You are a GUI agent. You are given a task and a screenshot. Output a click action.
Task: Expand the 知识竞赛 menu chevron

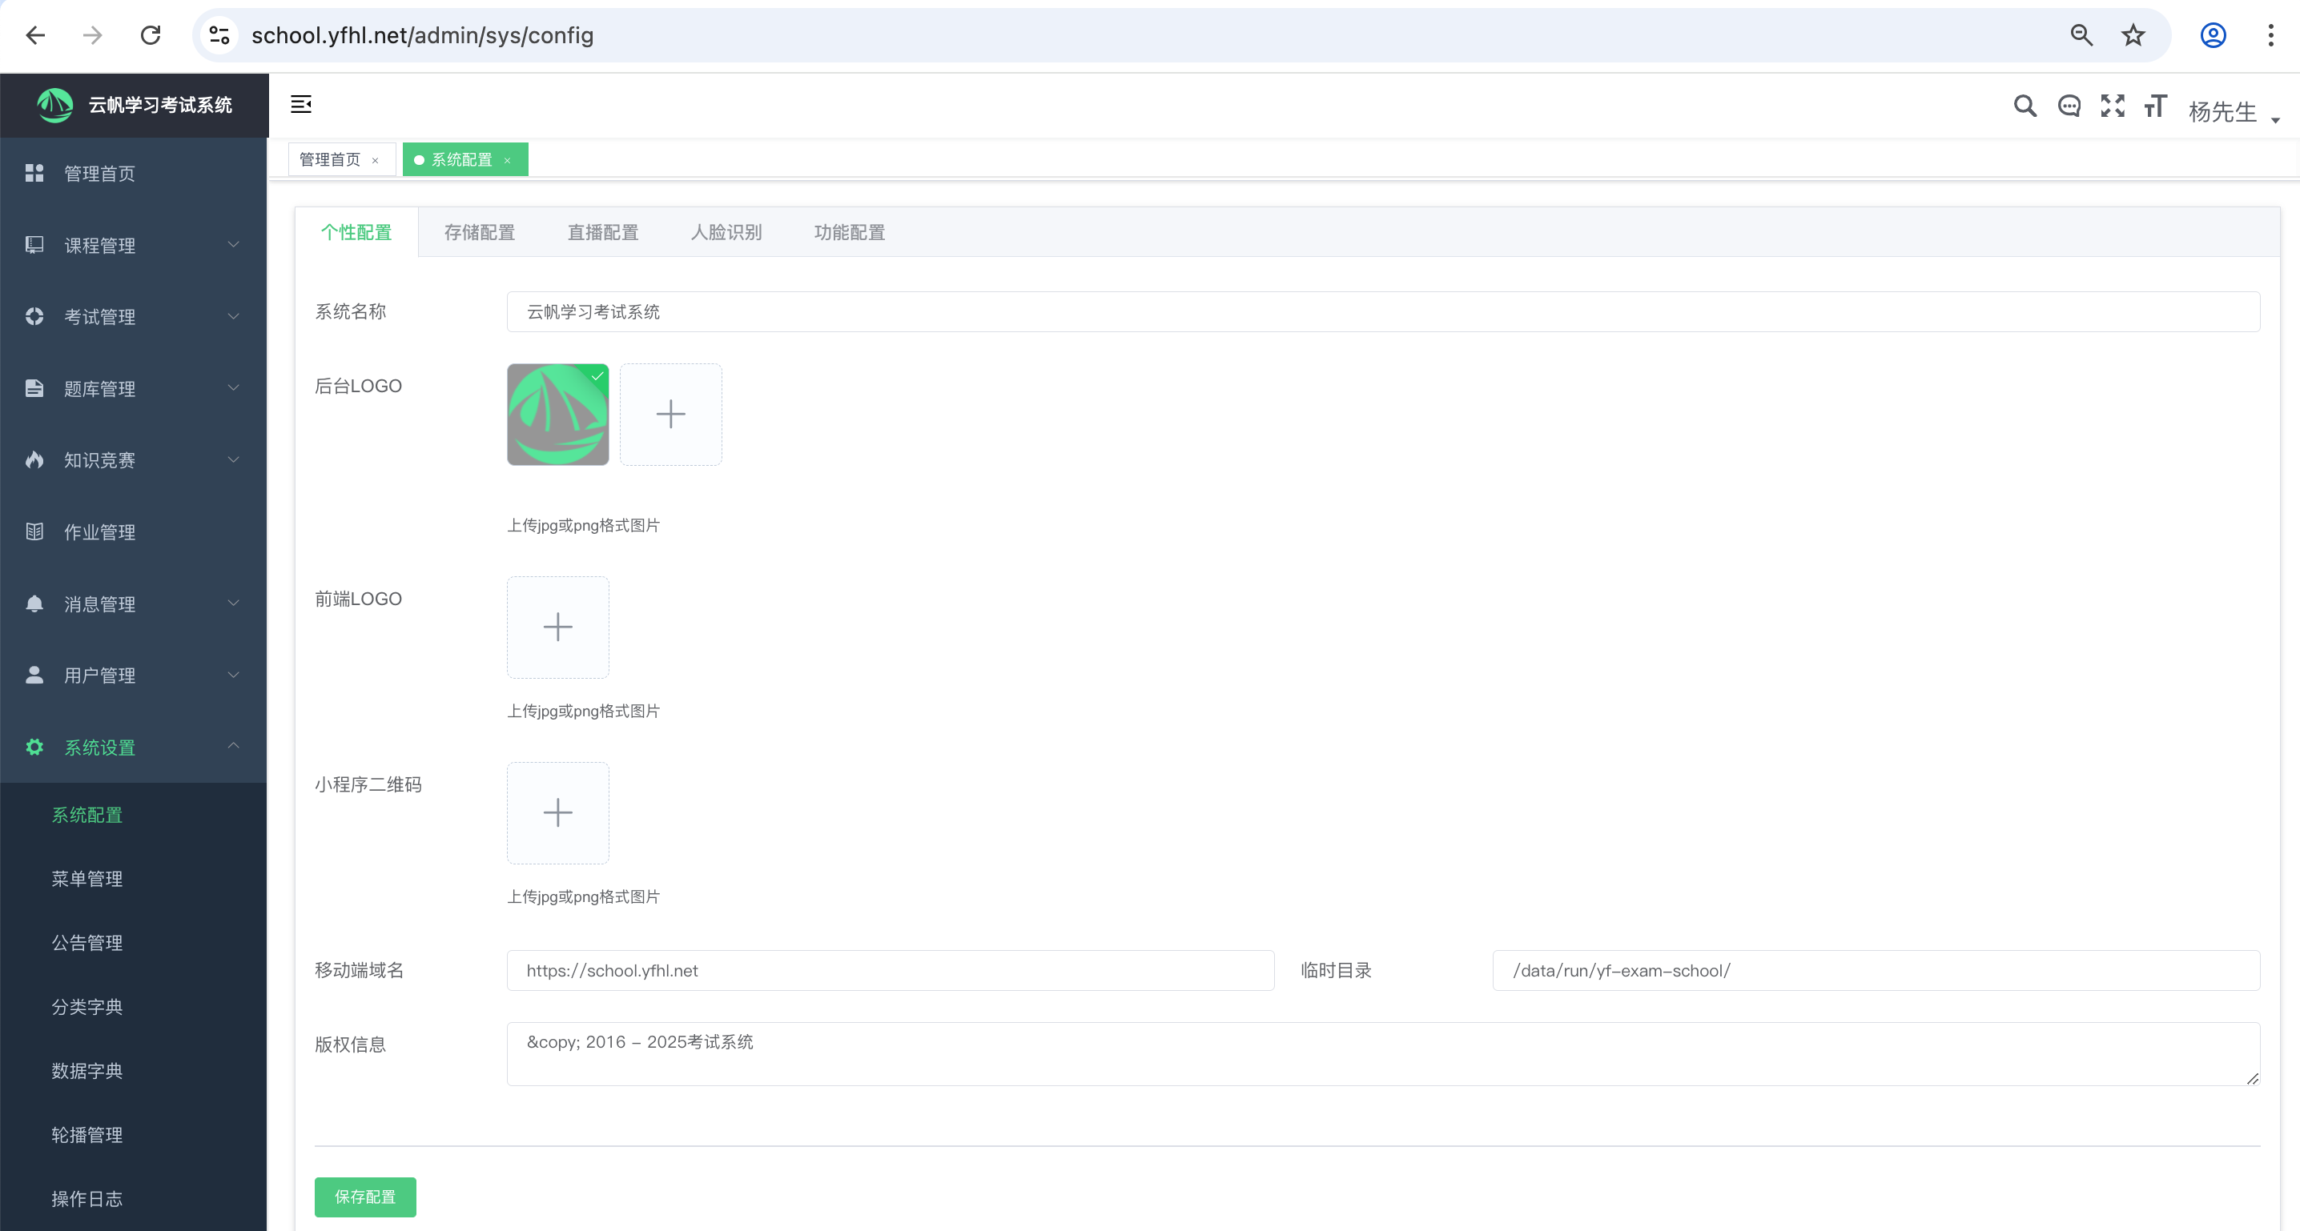coord(234,459)
